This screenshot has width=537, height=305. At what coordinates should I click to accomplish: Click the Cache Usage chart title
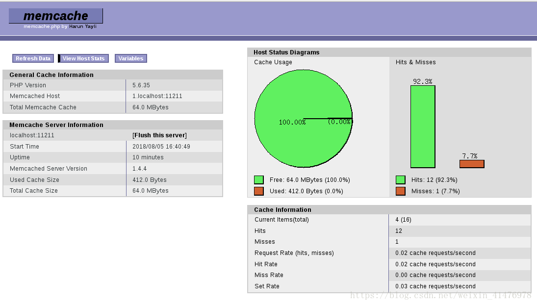point(273,62)
